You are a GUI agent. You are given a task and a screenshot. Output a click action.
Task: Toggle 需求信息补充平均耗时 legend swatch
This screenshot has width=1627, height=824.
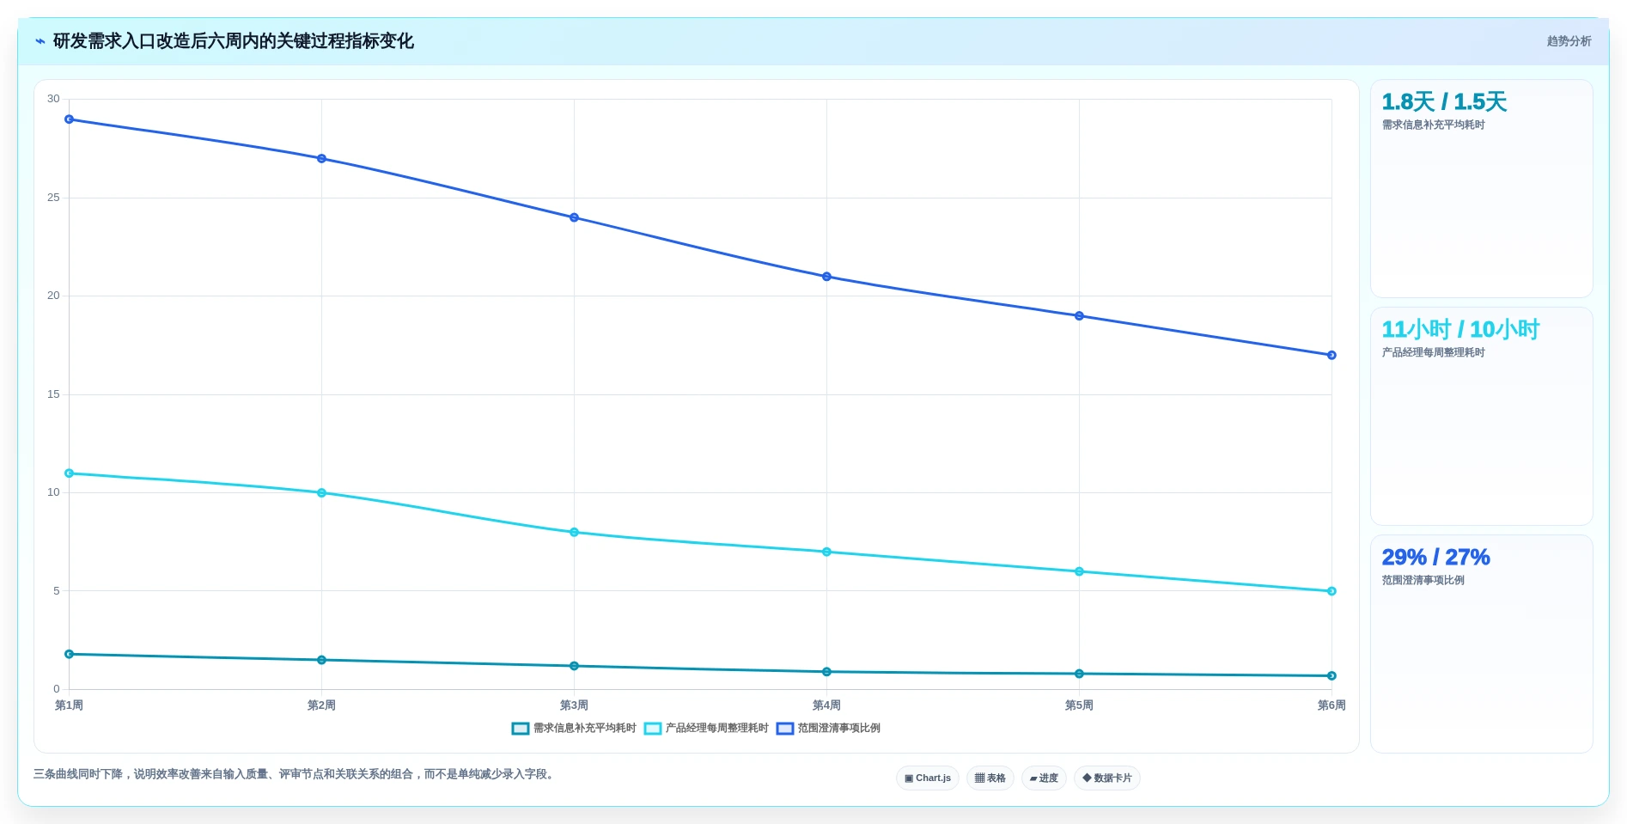(x=520, y=729)
